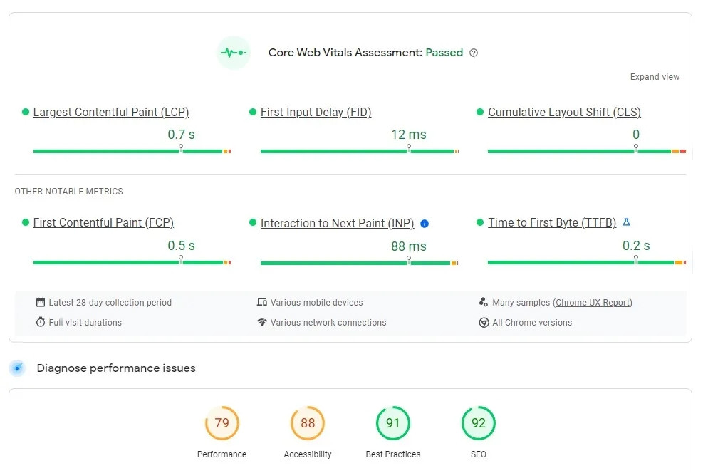The width and height of the screenshot is (703, 473).
Task: Jump to the SEO score gauge 92
Action: click(479, 424)
